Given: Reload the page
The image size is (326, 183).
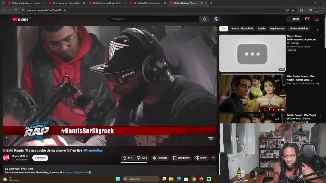Looking at the screenshot, I should (x=16, y=10).
